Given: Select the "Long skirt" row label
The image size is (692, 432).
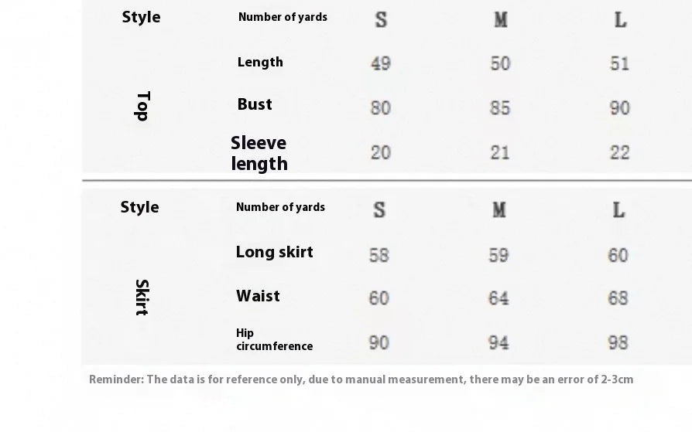Looking at the screenshot, I should tap(274, 252).
